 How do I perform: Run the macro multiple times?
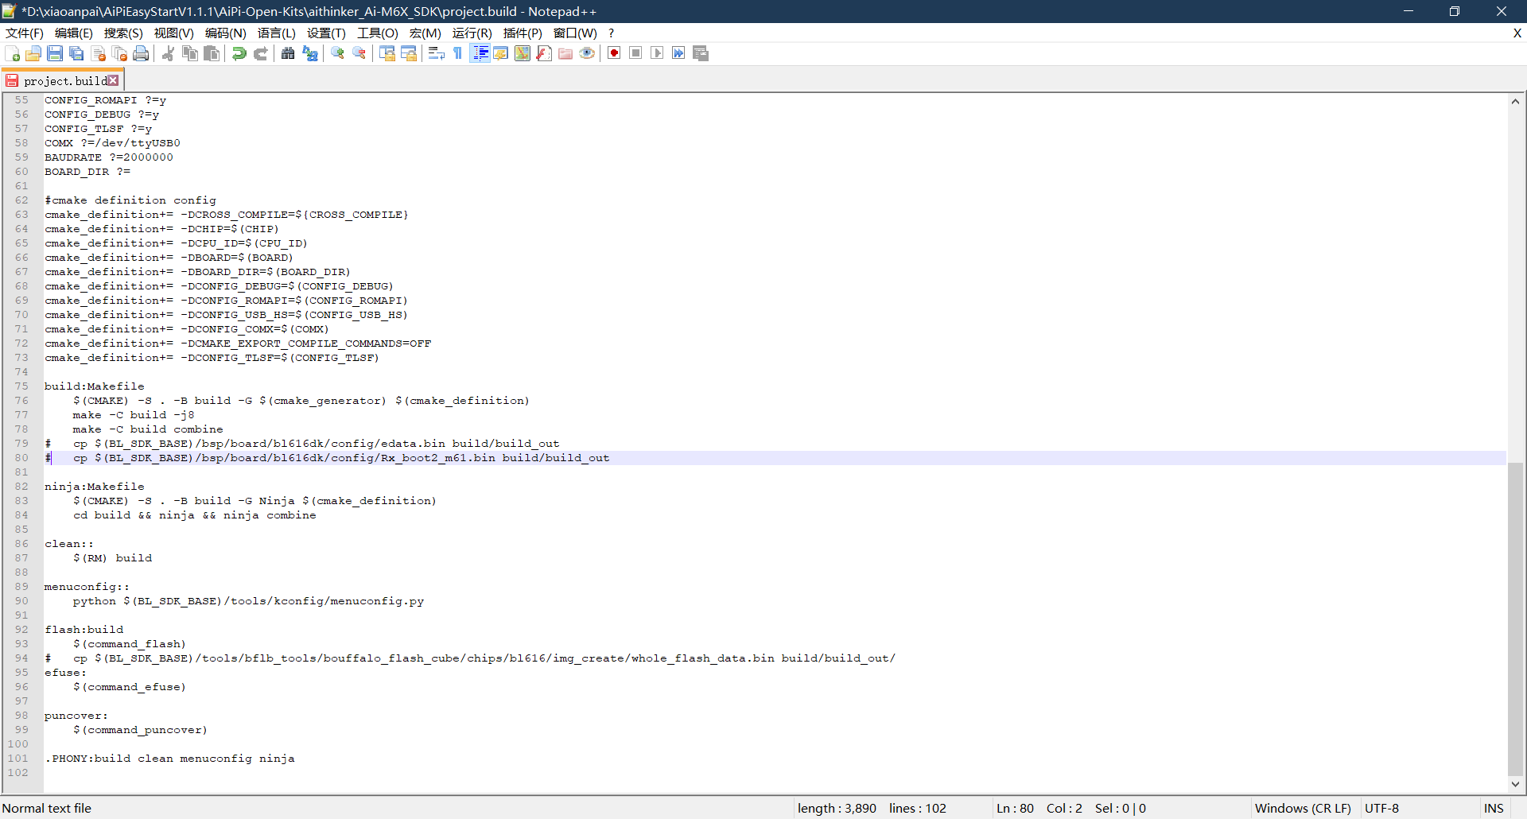[678, 53]
